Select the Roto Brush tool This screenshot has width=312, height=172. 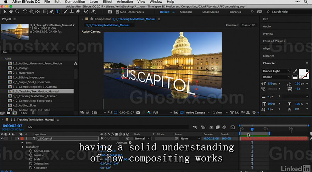[86, 12]
